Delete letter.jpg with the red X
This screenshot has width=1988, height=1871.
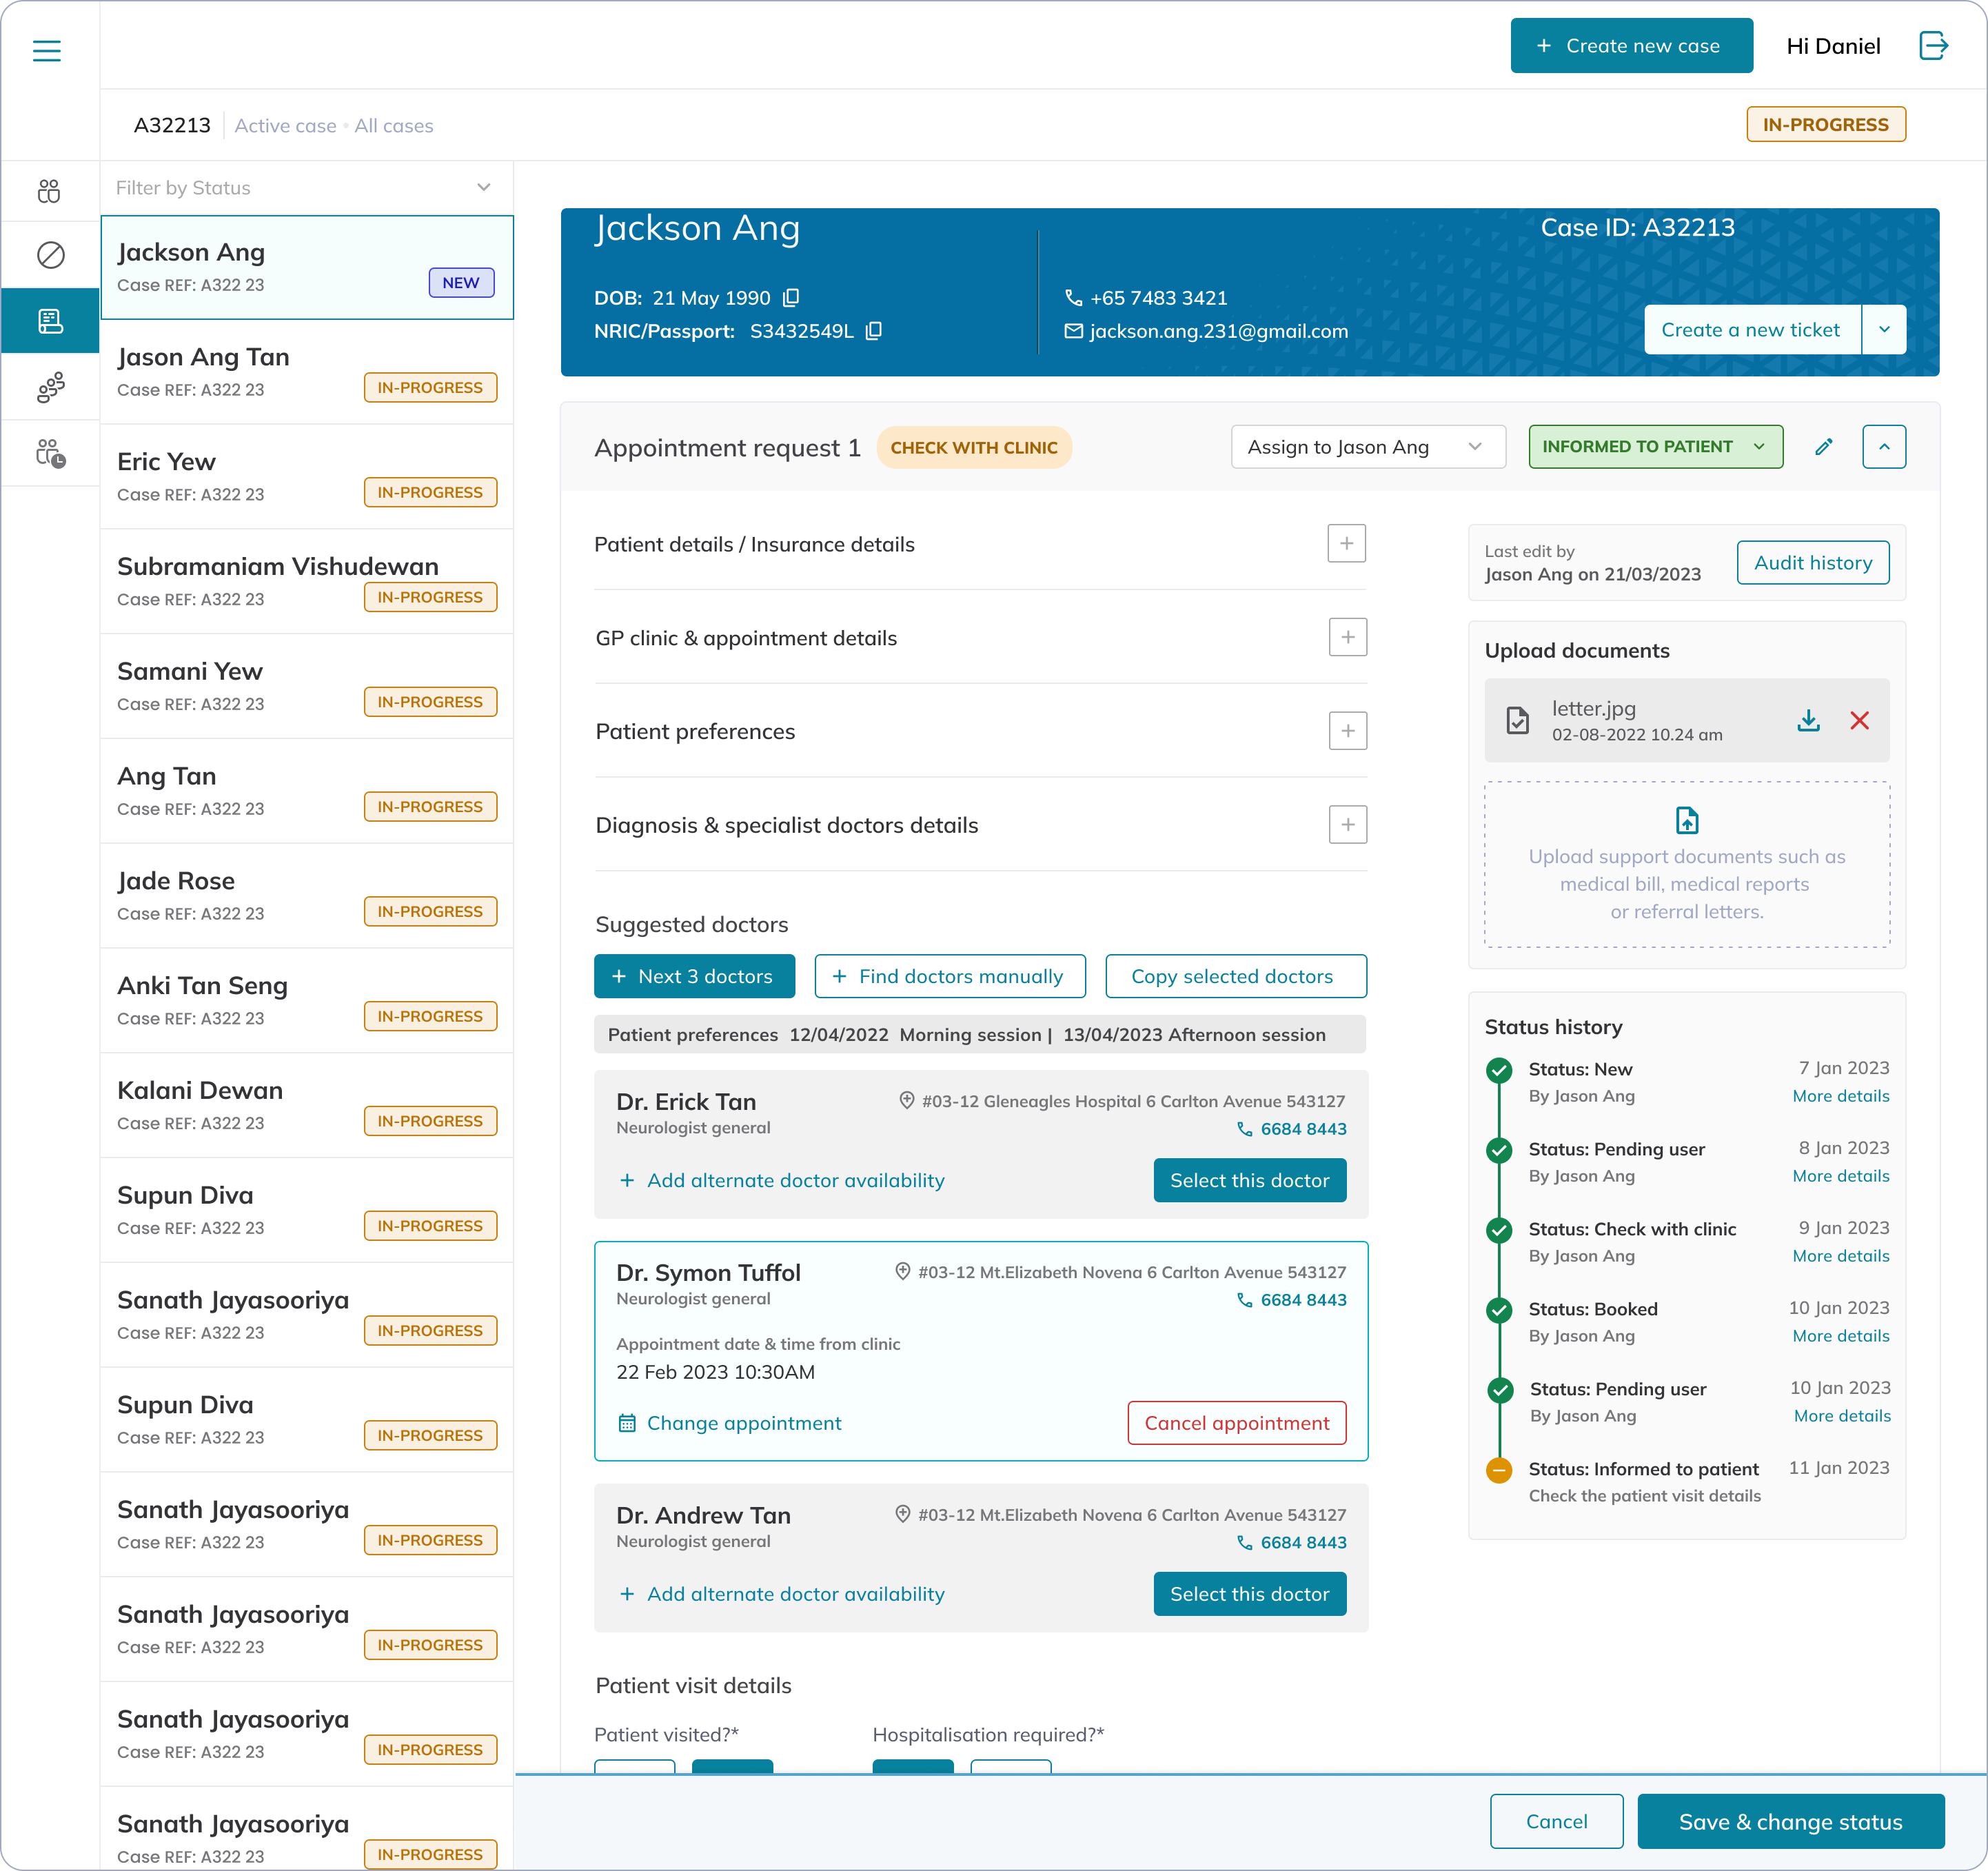coord(1859,721)
